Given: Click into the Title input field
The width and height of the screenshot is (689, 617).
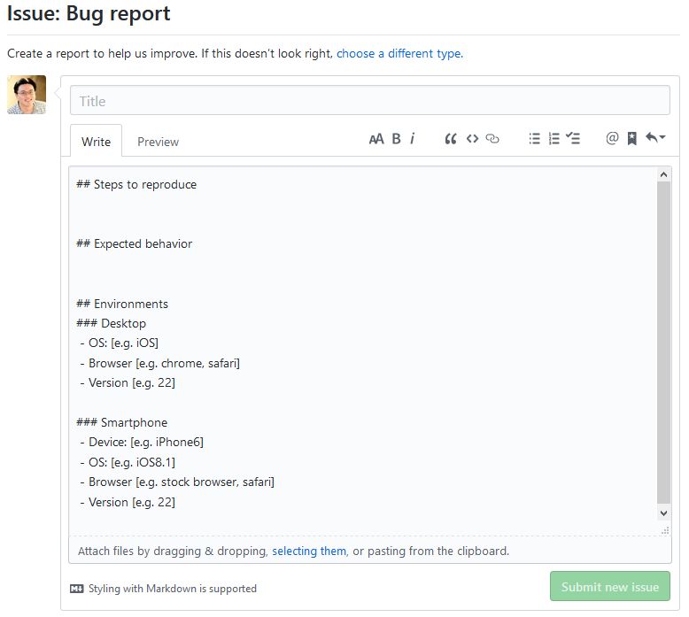Looking at the screenshot, I should (369, 101).
